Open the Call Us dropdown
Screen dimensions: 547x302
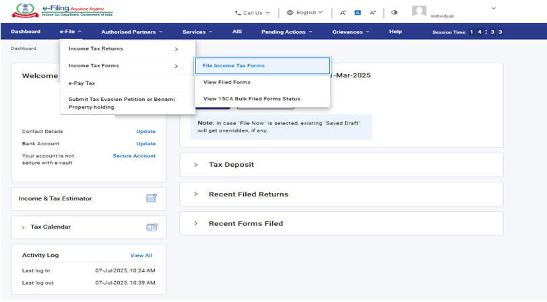click(252, 12)
